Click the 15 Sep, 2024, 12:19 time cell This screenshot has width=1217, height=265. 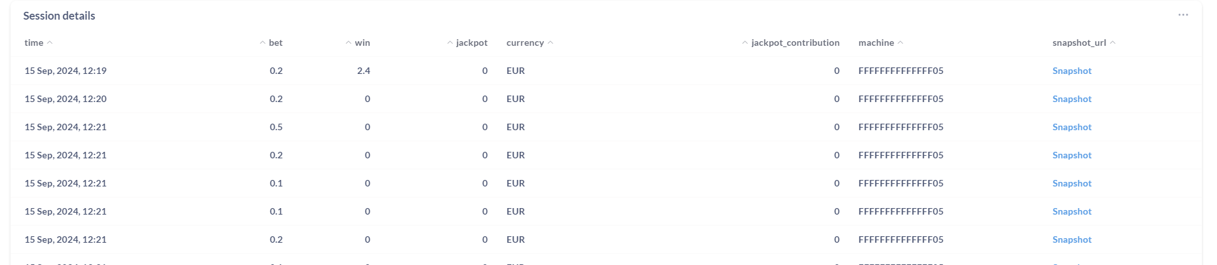click(66, 71)
